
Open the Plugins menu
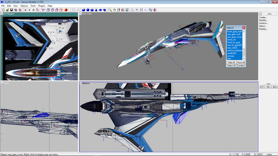click(x=42, y=6)
